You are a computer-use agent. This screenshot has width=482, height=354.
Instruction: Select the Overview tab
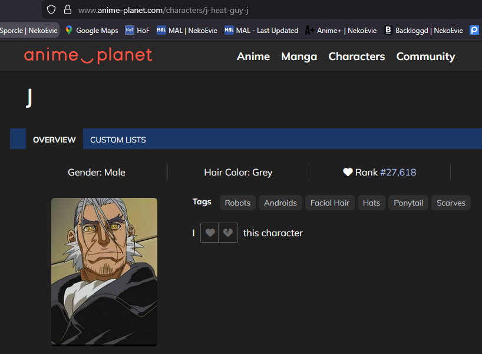(54, 140)
